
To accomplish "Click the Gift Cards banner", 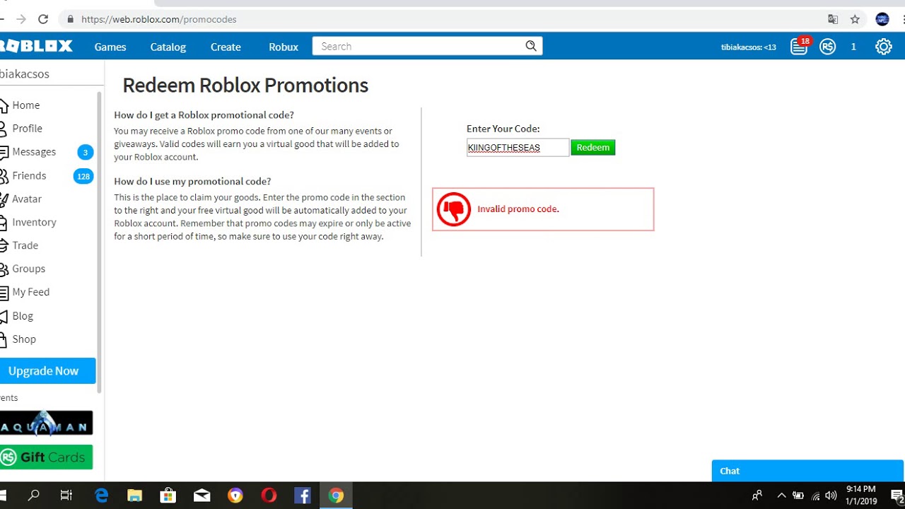I will [46, 457].
